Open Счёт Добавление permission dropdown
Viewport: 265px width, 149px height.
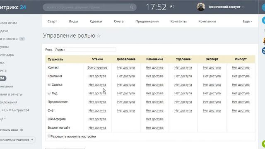tap(126, 111)
